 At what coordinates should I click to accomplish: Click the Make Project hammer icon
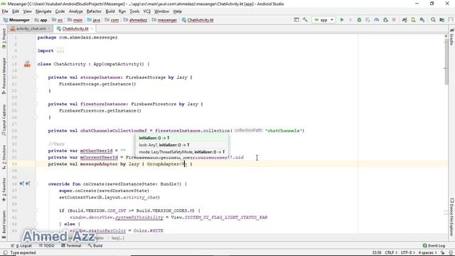point(305,20)
